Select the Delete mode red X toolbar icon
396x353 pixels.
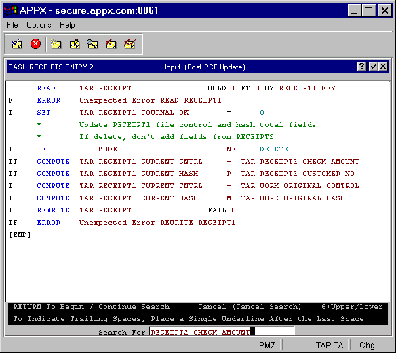click(x=111, y=44)
